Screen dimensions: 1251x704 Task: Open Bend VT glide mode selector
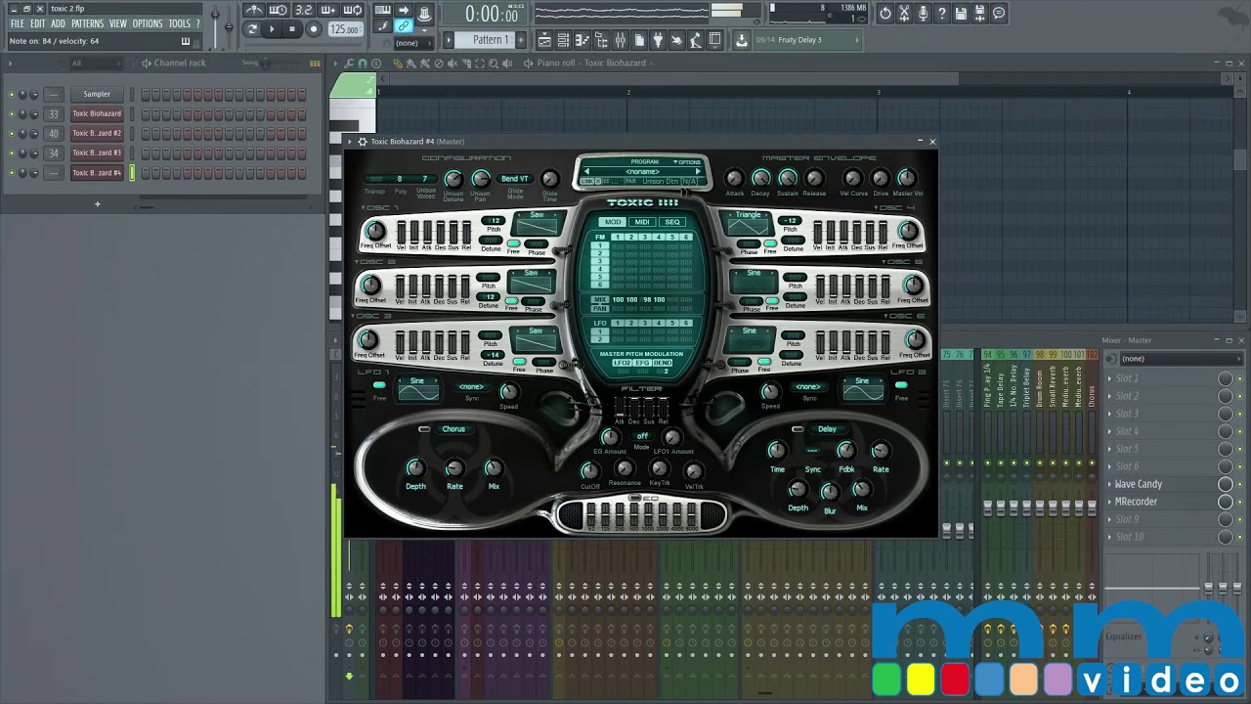click(515, 179)
